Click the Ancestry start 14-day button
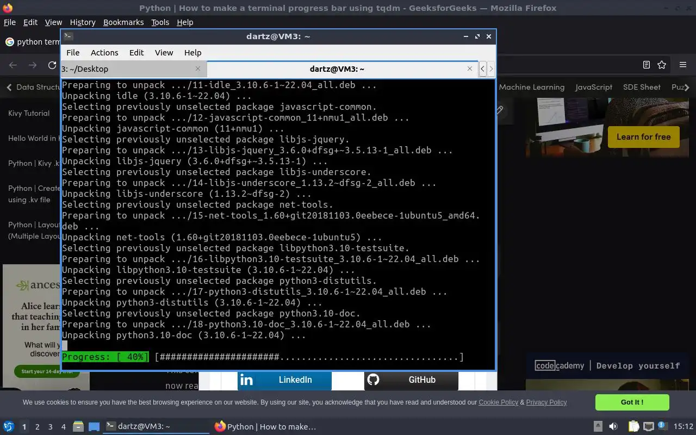696x435 pixels. click(47, 371)
